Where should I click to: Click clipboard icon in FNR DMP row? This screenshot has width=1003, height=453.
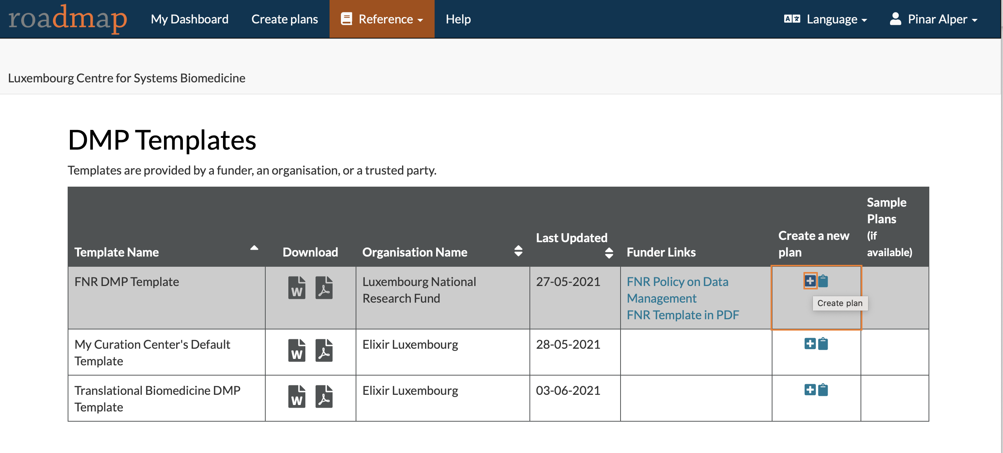pyautogui.click(x=823, y=281)
